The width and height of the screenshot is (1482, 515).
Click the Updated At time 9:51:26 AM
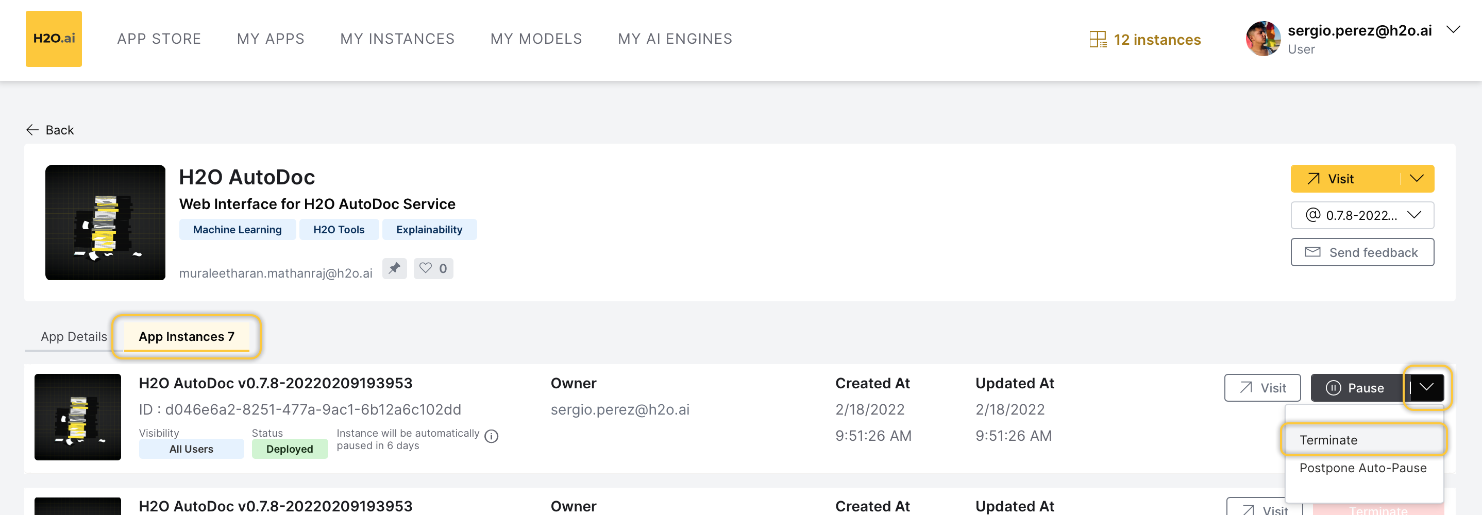1013,436
